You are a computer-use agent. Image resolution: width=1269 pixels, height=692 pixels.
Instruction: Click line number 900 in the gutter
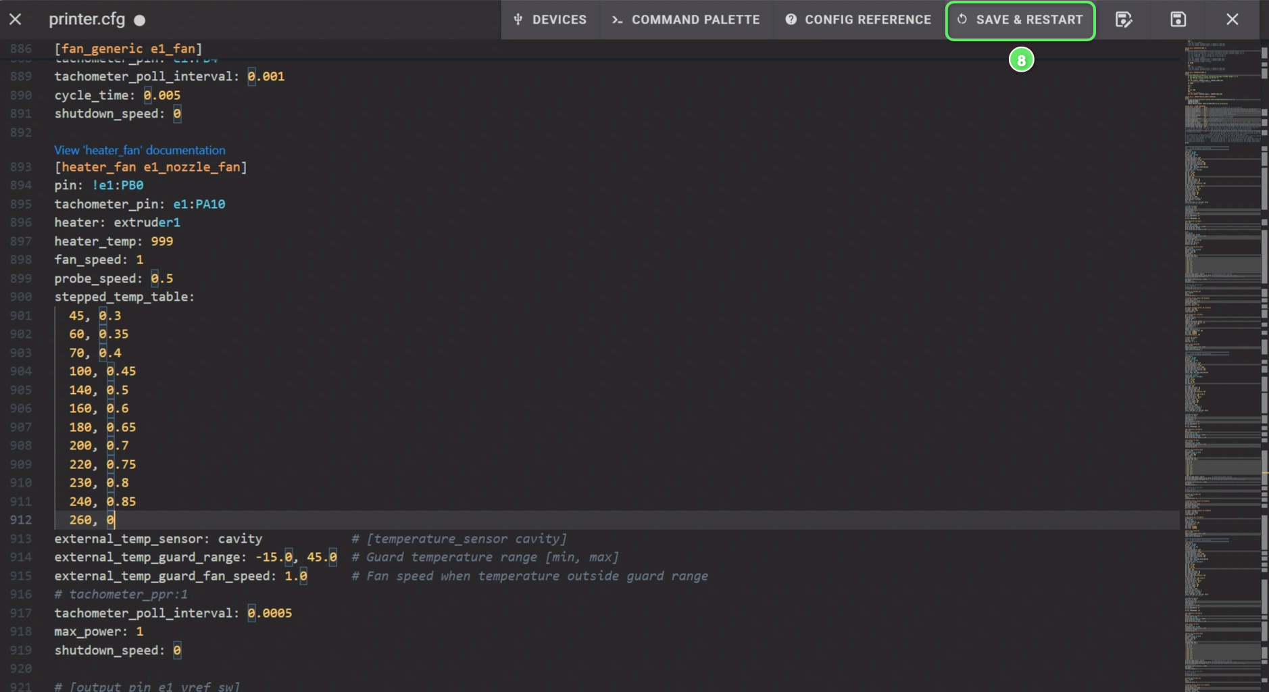21,297
